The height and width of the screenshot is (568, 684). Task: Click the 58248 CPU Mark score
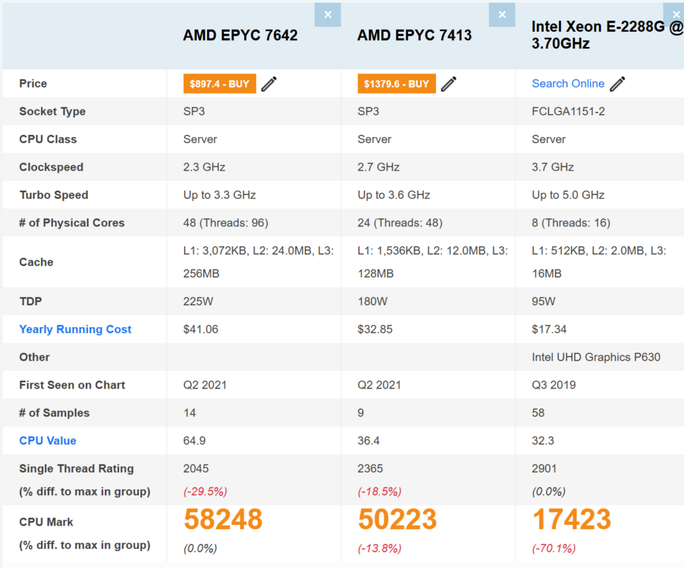point(223,520)
